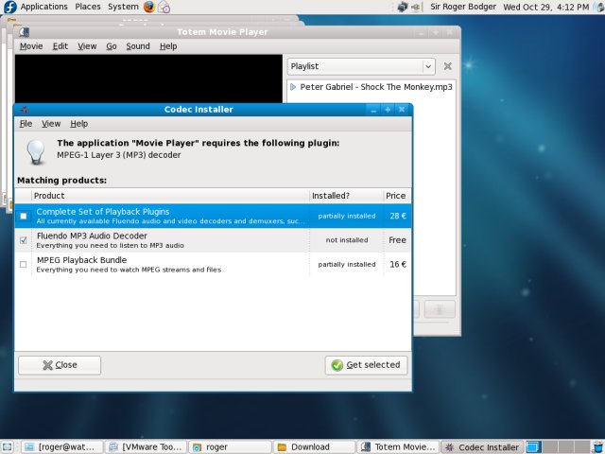Switch to the Download taskbar item
605x454 pixels.
click(314, 447)
